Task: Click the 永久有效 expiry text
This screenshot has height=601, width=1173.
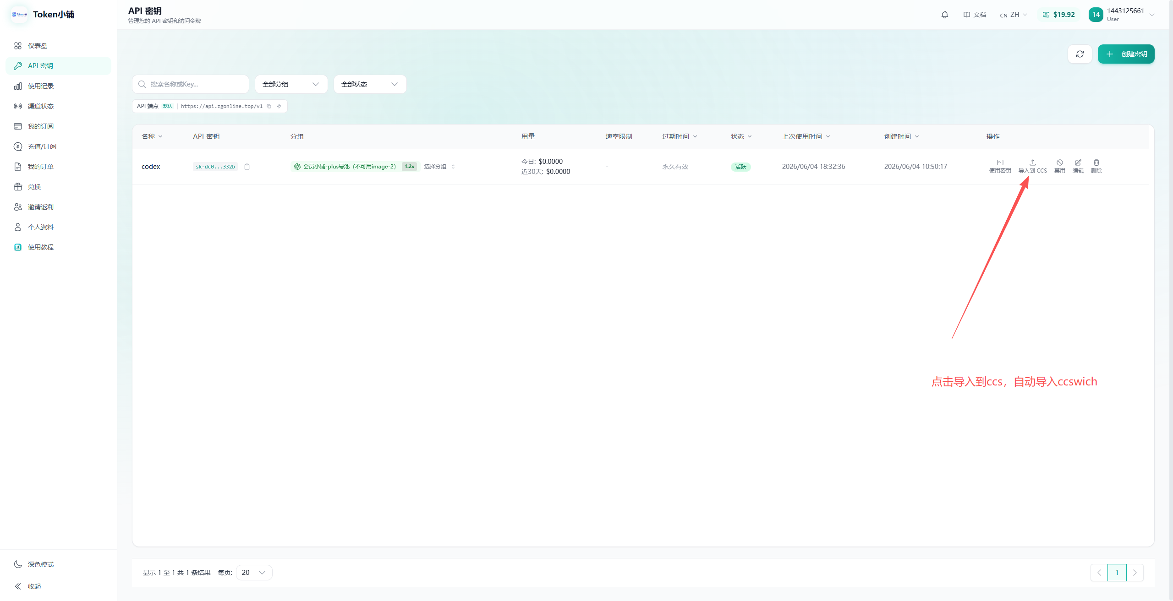Action: coord(675,167)
